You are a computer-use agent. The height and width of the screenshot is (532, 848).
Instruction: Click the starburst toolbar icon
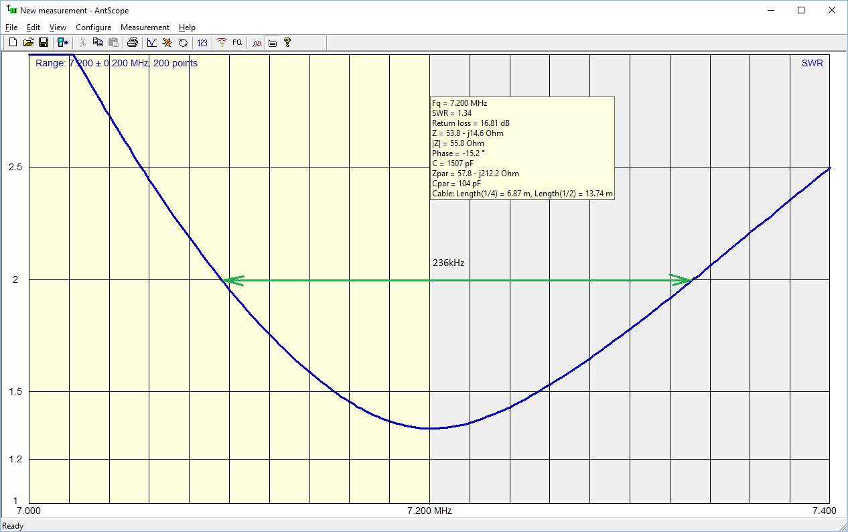[167, 43]
